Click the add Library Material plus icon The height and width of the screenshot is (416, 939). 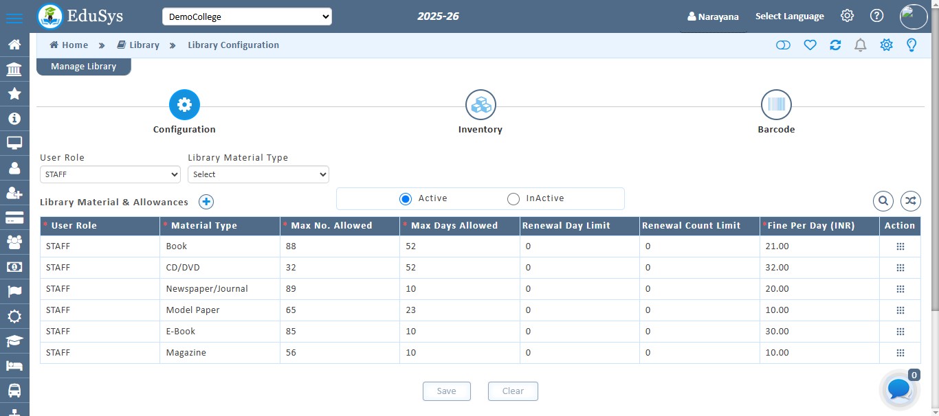tap(206, 202)
